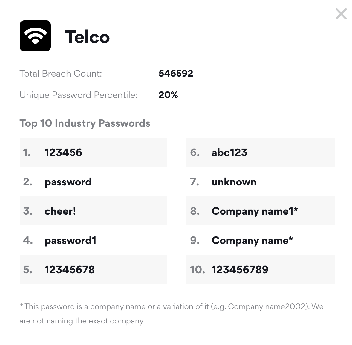
Task: Click the fifth entry 12345678
Action: coord(70,270)
